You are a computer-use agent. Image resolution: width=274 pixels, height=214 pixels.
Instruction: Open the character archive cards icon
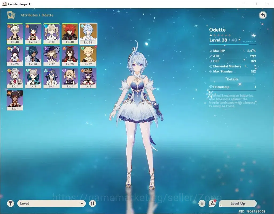tap(11, 15)
